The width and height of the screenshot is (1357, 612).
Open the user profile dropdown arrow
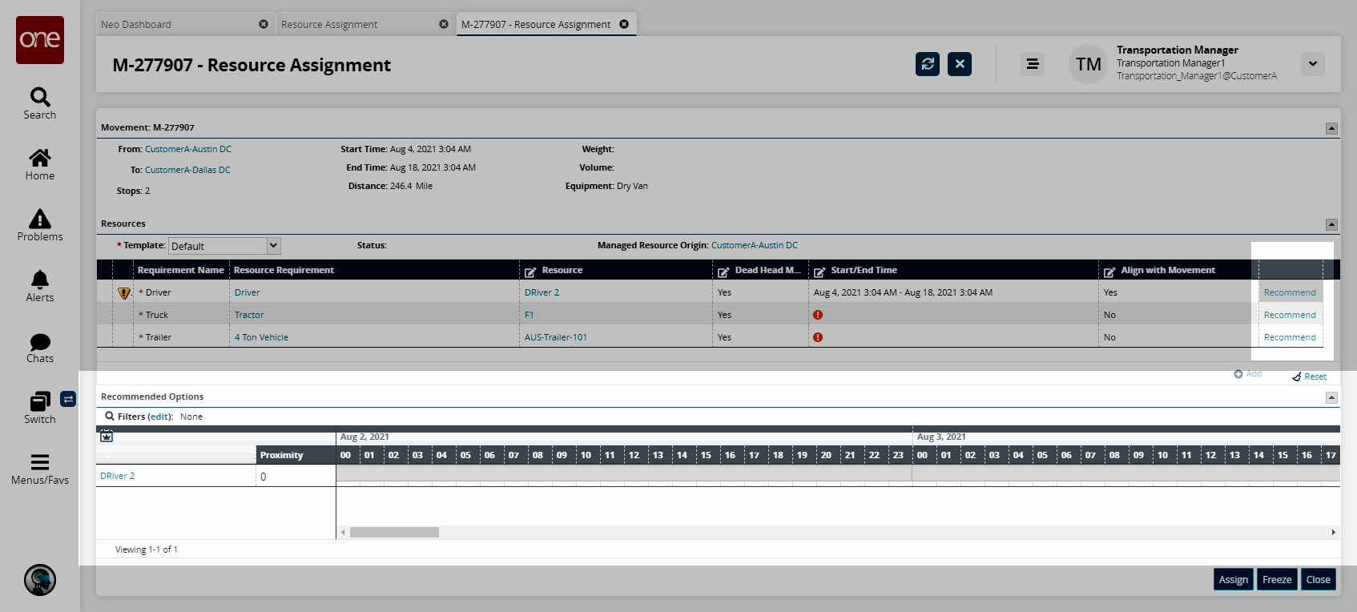click(1313, 64)
